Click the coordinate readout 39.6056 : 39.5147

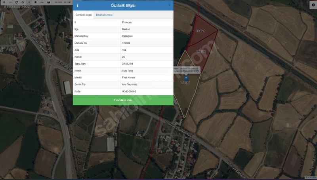(63, 2)
